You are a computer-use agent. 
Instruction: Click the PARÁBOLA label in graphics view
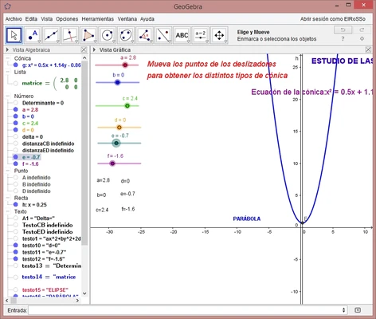coord(247,219)
